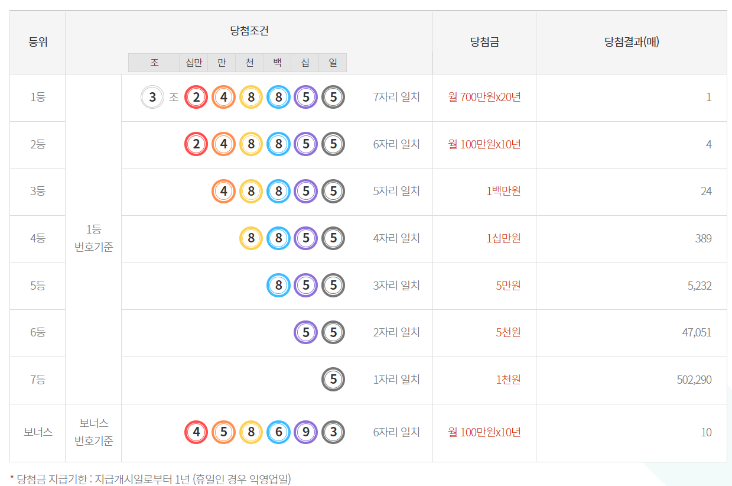Click first yellow ball 8 in 4등 row

point(251,238)
